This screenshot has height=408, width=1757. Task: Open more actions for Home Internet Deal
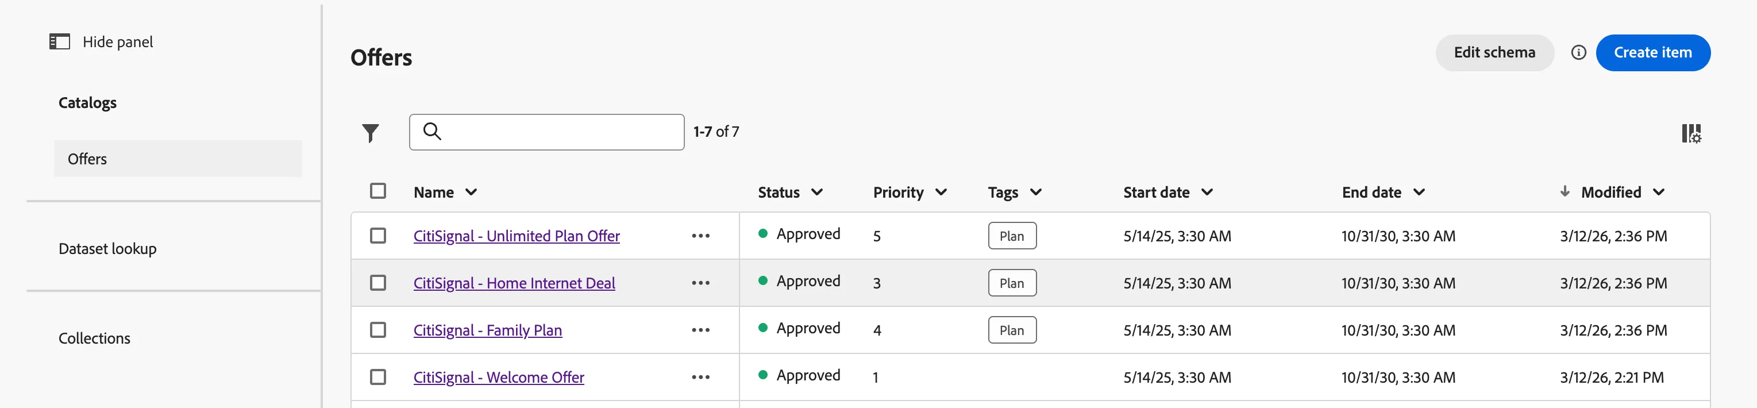coord(700,283)
